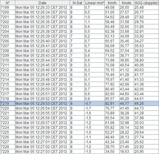
Task: Click the 46,26 SOG doppler cell
Action: pyautogui.click(x=146, y=104)
